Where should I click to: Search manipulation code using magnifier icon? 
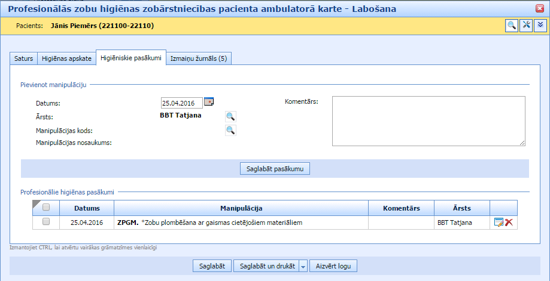click(230, 131)
